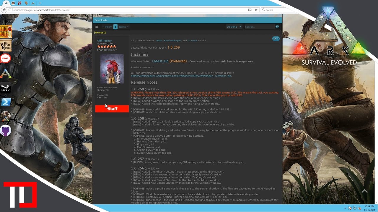378x212 pixels.
Task: Click the Installers heading
Action: 140,54
